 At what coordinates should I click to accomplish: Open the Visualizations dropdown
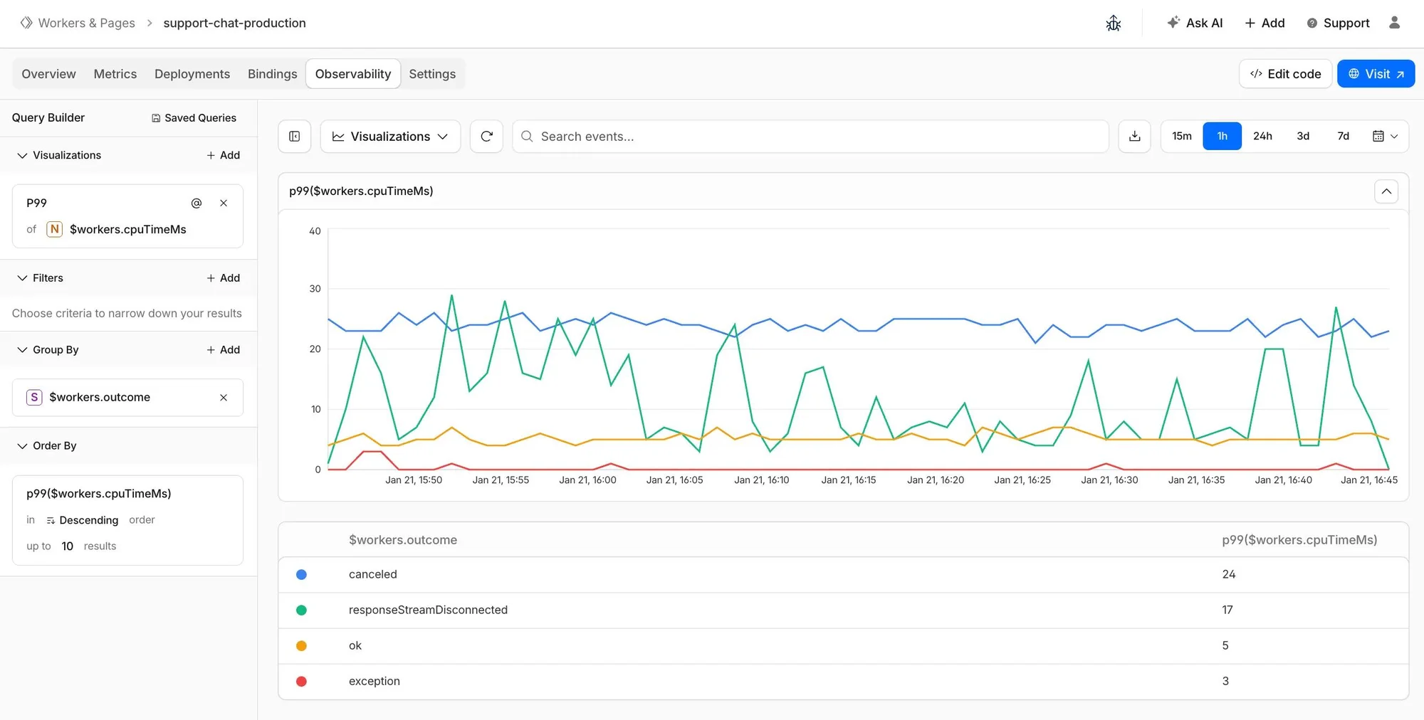point(390,136)
